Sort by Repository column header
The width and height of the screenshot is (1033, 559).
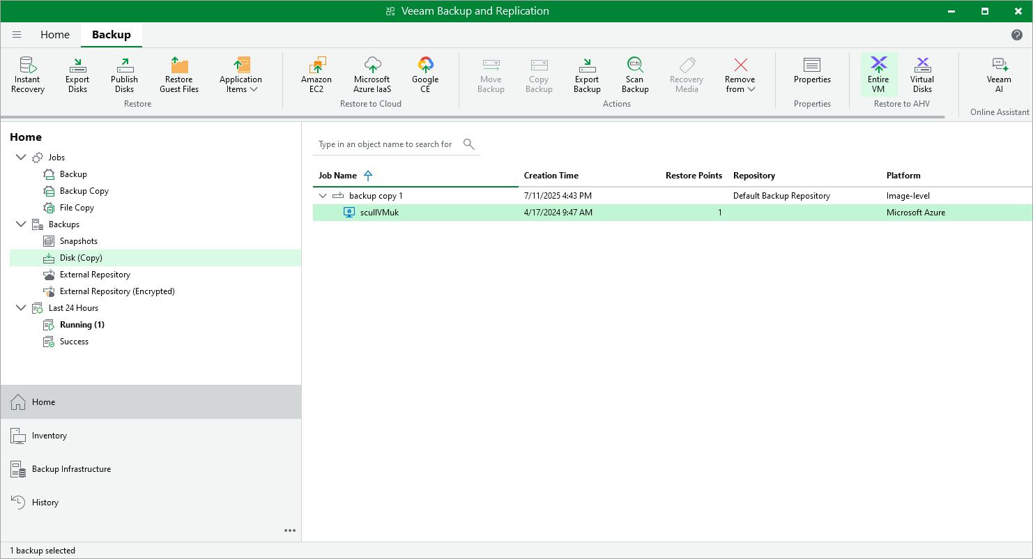[754, 176]
